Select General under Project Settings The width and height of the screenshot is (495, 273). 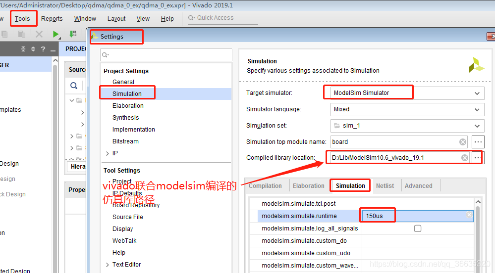123,82
